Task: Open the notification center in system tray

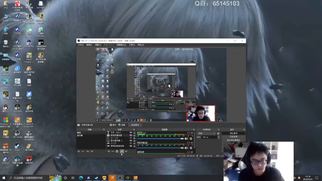Action: coord(317,178)
